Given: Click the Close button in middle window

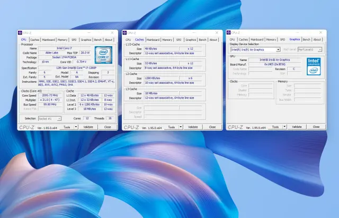Looking at the screenshot, I should coord(212,127).
